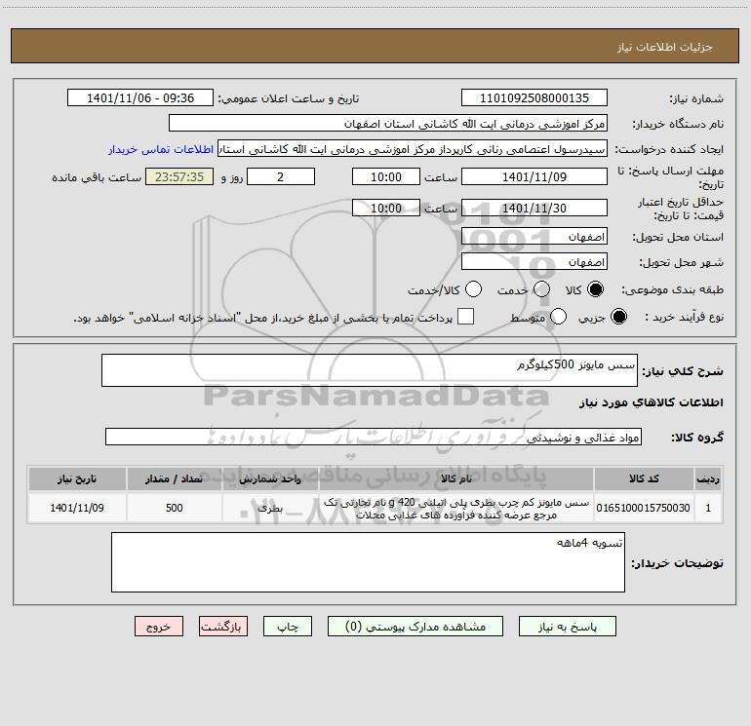751x726 pixels.
Task: Click the بطری unit cell
Action: [x=270, y=508]
